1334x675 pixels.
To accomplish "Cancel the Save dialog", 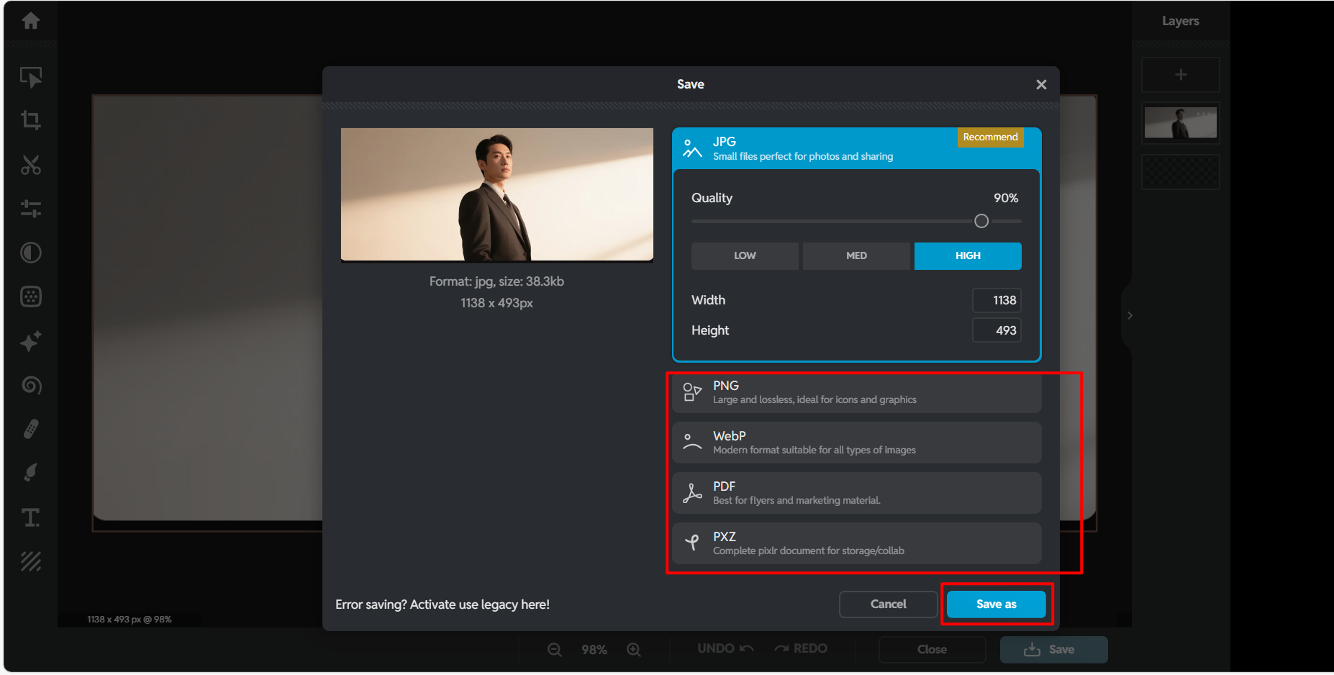I will [889, 604].
